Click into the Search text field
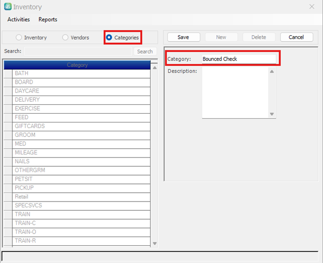This screenshot has width=323, height=263. click(78, 52)
